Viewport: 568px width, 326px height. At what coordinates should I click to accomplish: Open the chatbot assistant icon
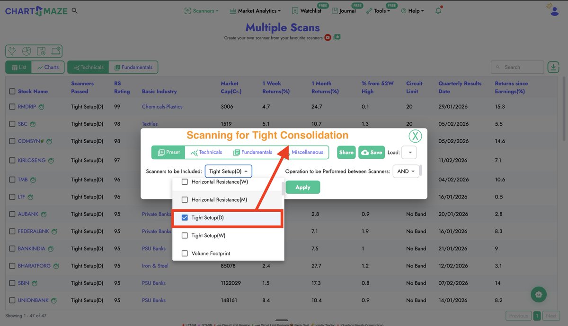(x=538, y=294)
